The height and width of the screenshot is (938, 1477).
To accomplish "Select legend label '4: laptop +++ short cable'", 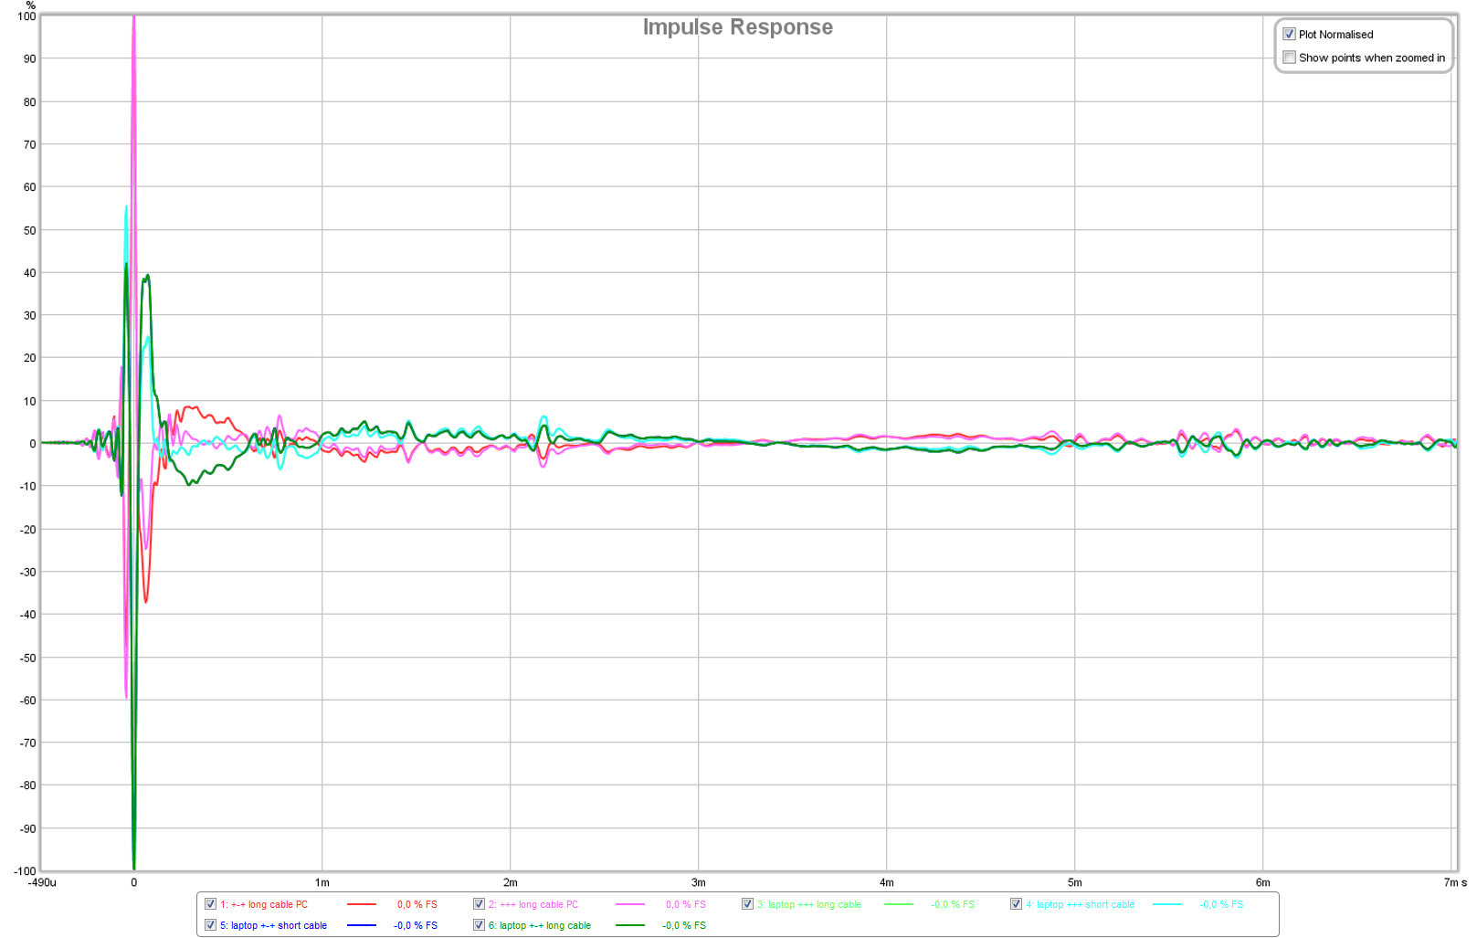I will [1081, 904].
